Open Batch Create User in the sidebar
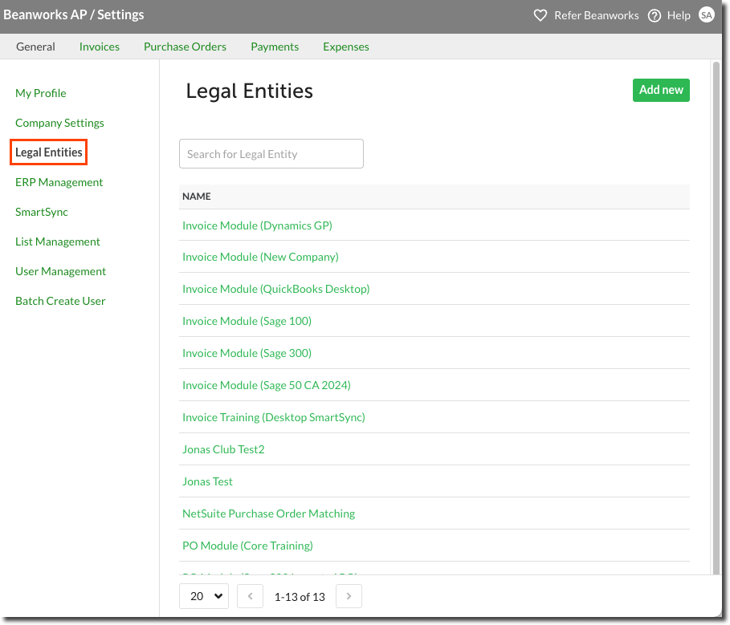This screenshot has width=730, height=625. [60, 301]
